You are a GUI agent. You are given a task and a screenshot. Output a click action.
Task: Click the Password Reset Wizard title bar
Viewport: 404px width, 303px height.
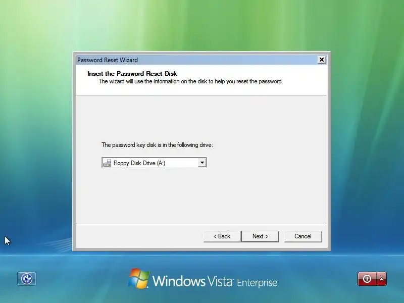point(197,60)
